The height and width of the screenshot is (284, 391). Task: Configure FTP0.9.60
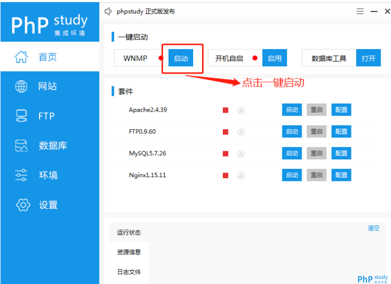pos(342,131)
